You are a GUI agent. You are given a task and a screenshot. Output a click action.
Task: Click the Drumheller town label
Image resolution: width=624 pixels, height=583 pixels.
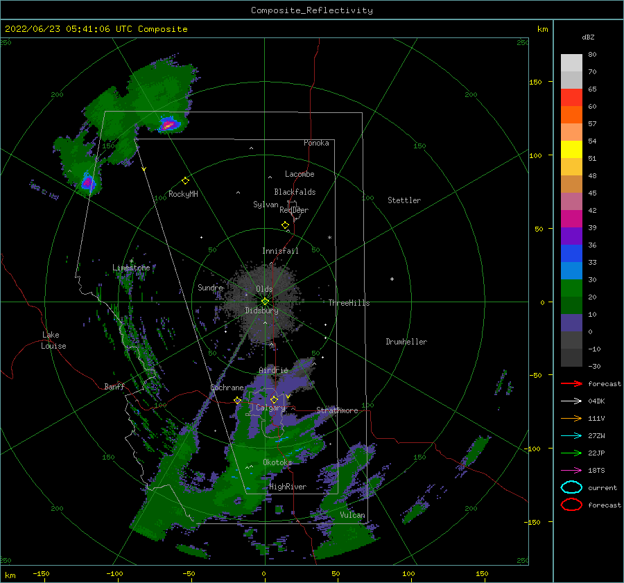click(x=406, y=342)
